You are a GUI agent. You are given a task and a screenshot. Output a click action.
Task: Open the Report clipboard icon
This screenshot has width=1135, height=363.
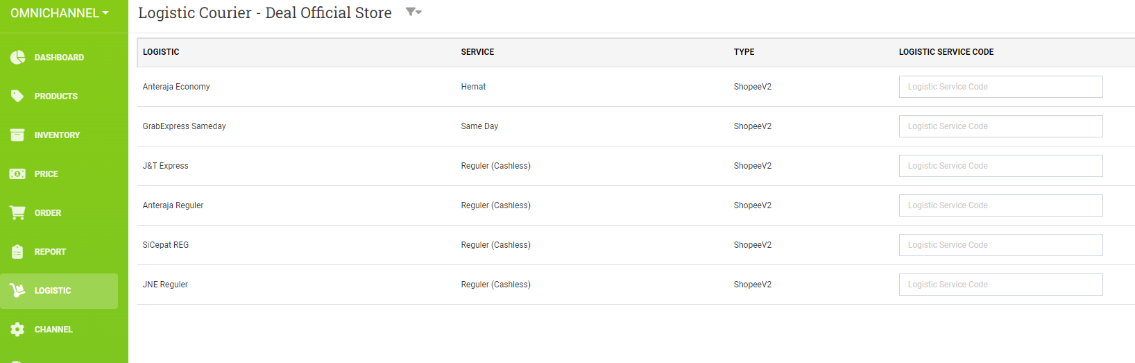[x=17, y=251]
